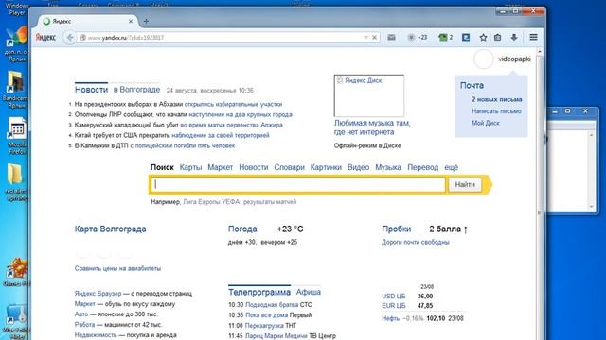The height and width of the screenshot is (340, 606).
Task: Open the Пробки traffic link
Action: coord(396,229)
